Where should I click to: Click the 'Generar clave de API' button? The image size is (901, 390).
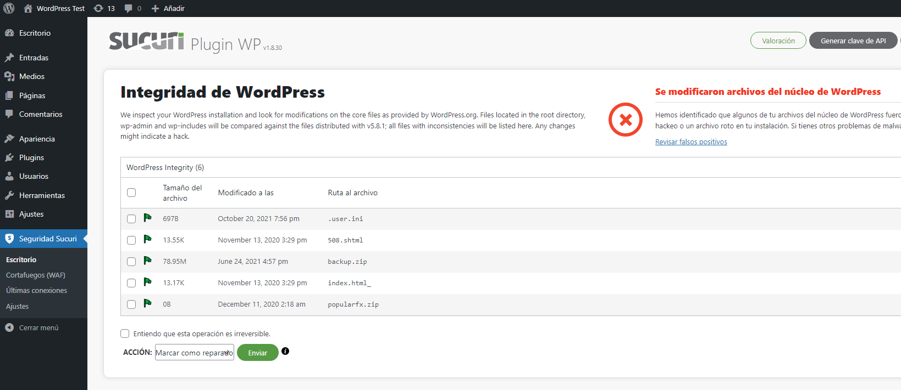[x=853, y=41]
